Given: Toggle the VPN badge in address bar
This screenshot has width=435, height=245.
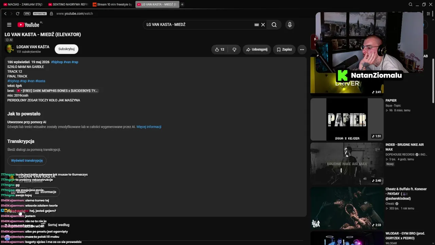Looking at the screenshot, I should coord(27,14).
